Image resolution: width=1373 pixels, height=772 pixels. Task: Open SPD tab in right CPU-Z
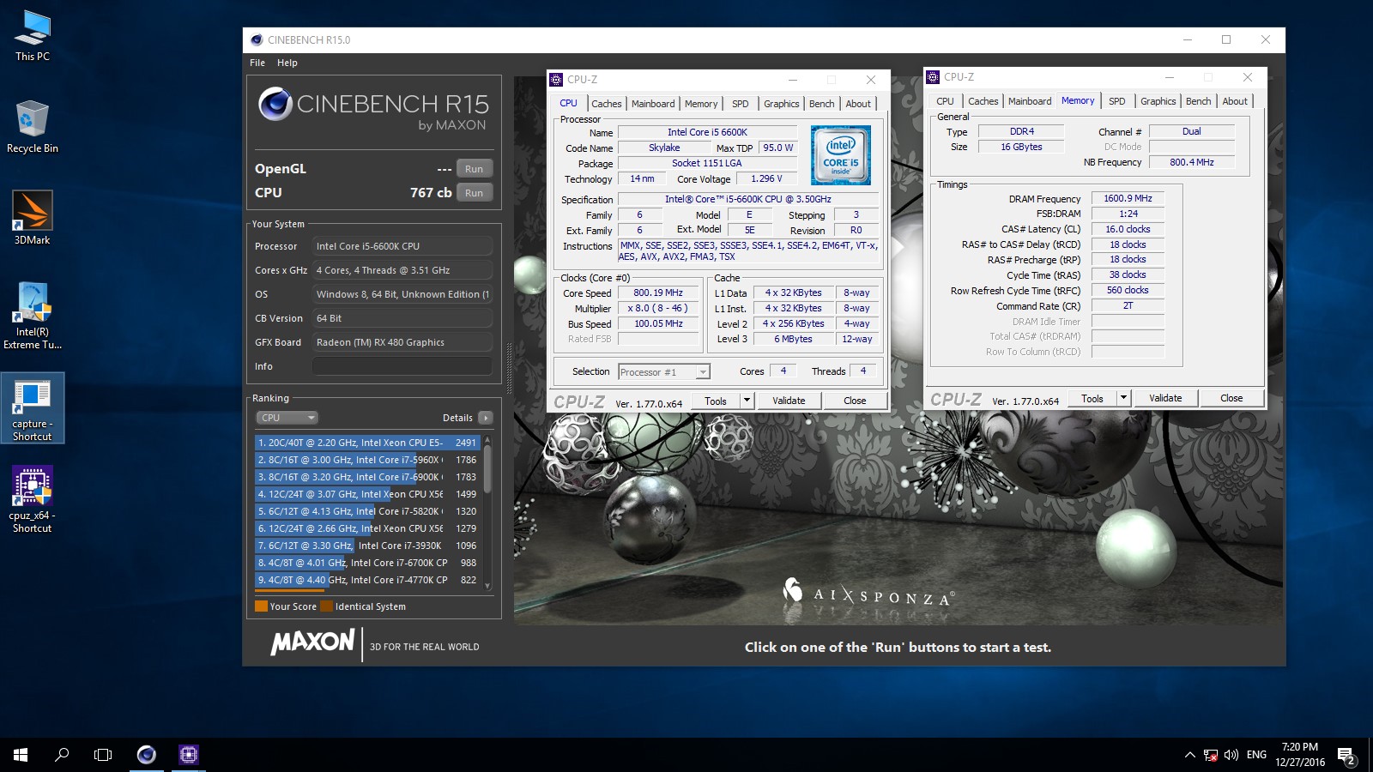[1117, 101]
